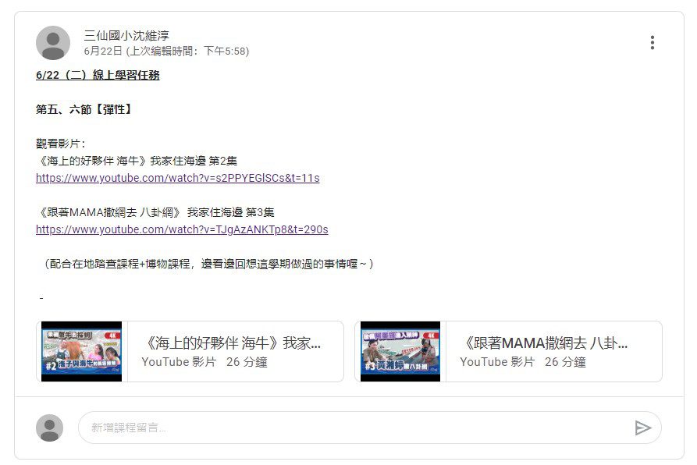
Task: Click the 觀看影片 label text
Action: 60,144
